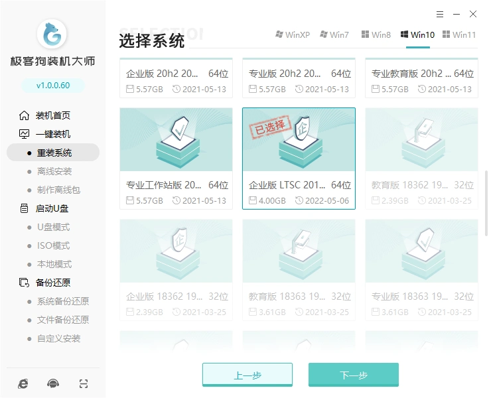Click the vertical scrollbar of system list
Viewport: 491px width, 398px height.
pos(486,203)
